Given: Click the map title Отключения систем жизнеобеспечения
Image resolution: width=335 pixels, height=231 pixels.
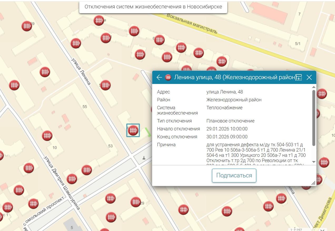Looking at the screenshot, I should tap(153, 7).
